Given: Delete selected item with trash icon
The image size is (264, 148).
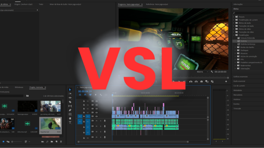Looking at the screenshot, I should click(61, 141).
